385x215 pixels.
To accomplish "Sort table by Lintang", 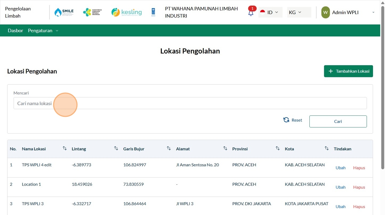I will [x=116, y=148].
